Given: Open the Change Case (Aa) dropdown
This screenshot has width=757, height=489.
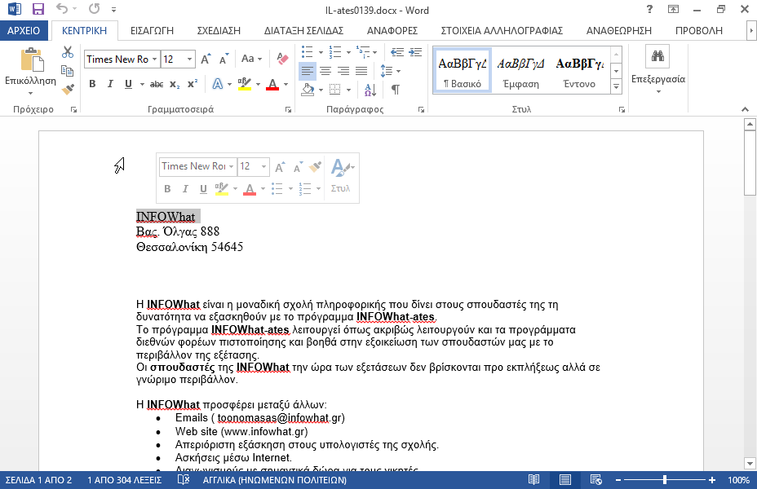Looking at the screenshot, I should 251,59.
